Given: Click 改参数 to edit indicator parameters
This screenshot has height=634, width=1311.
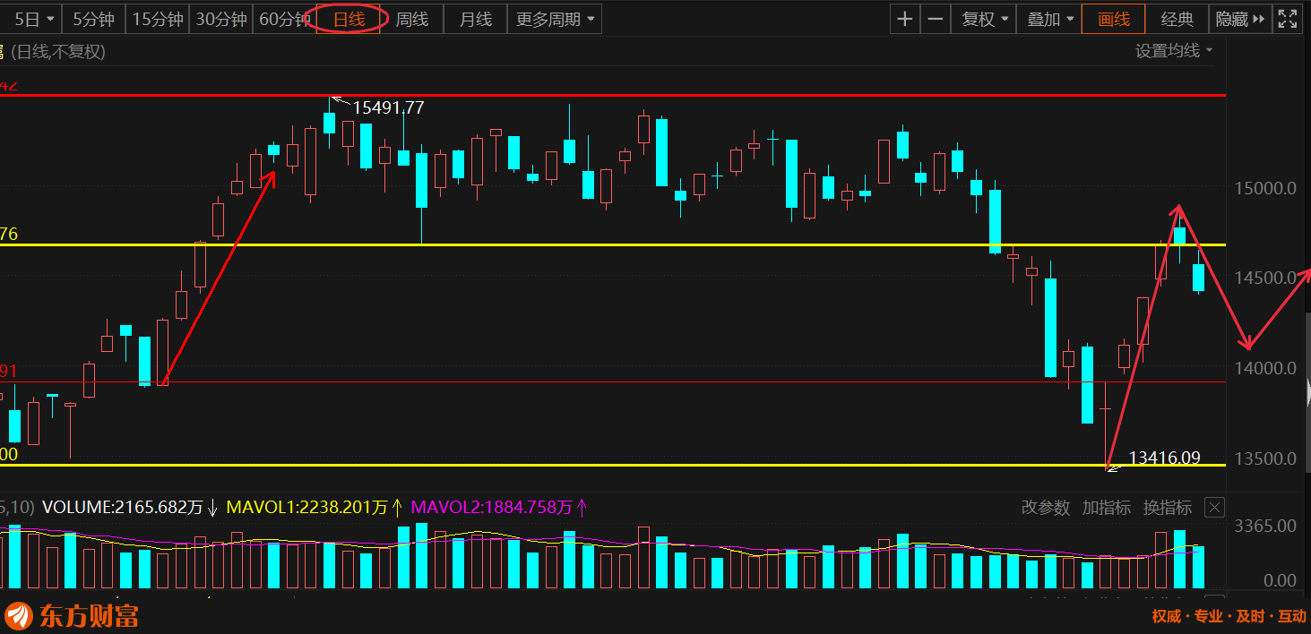Looking at the screenshot, I should [x=1046, y=508].
